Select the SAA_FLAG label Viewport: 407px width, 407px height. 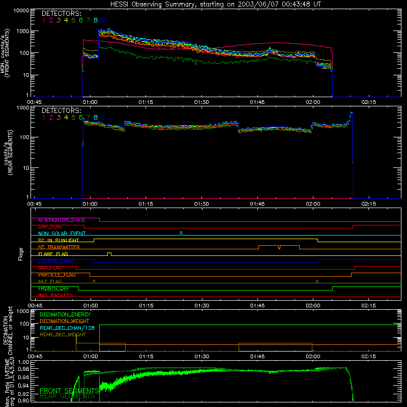50,268
